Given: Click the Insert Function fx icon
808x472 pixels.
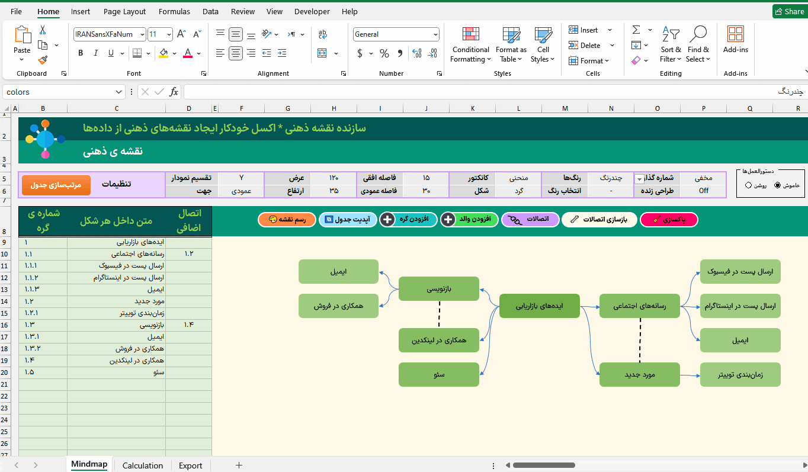Looking at the screenshot, I should [174, 92].
